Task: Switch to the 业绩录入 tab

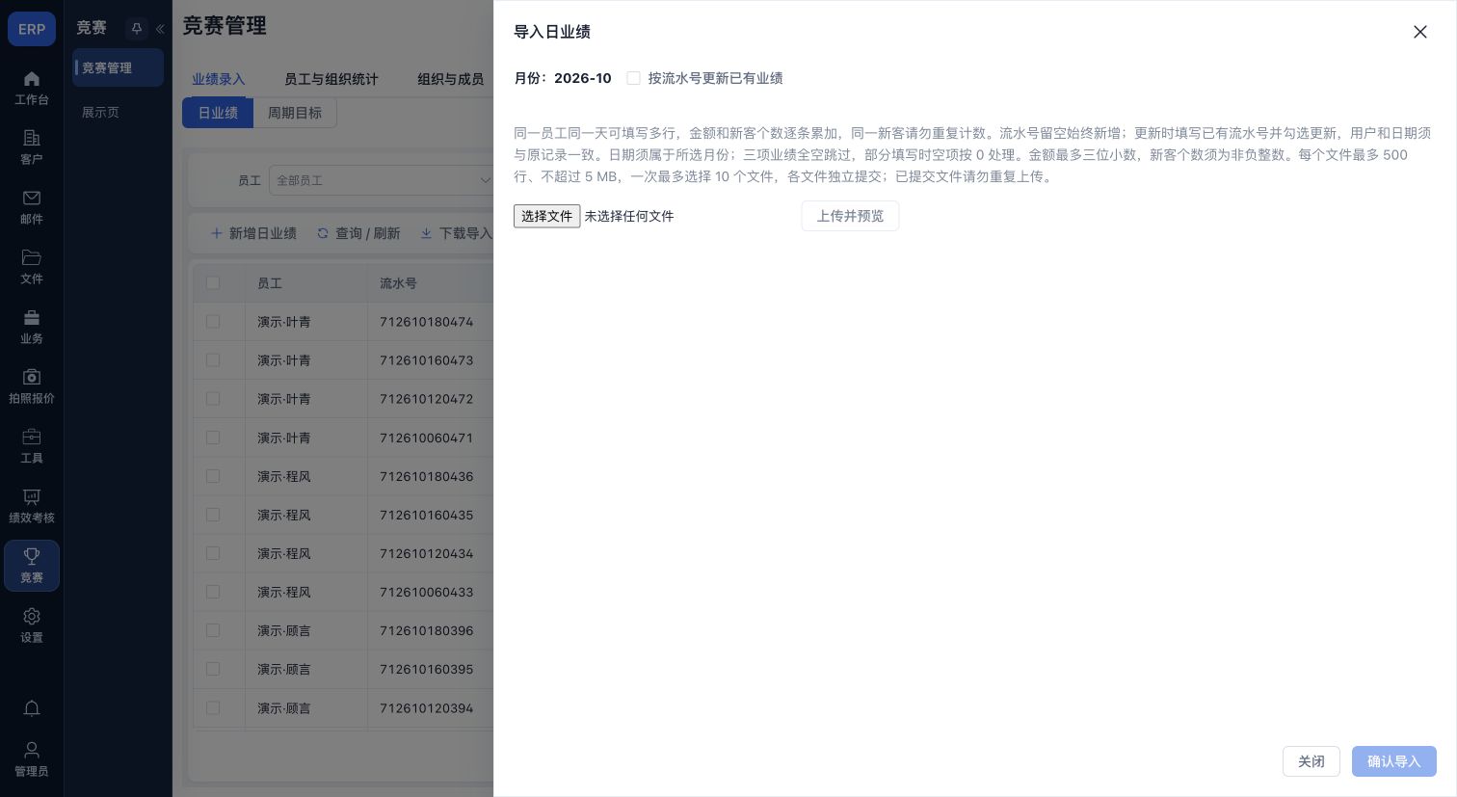Action: [x=219, y=79]
